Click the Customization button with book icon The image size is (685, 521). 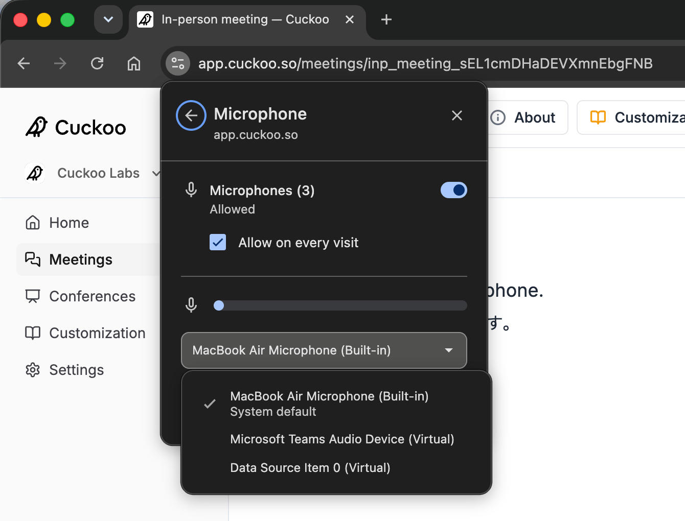pos(632,117)
